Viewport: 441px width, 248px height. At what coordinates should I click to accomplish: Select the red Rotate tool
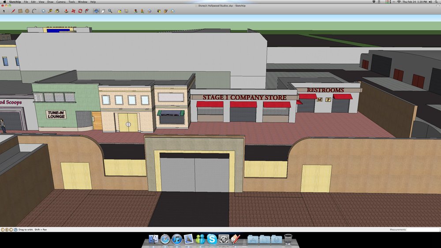(80, 11)
